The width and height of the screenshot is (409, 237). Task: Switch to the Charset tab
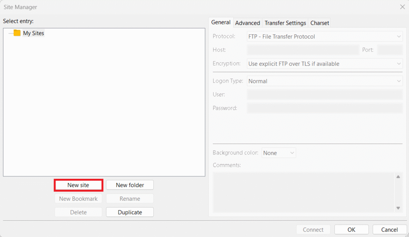pyautogui.click(x=319, y=23)
